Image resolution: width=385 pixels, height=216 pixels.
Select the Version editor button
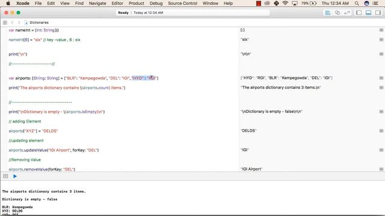click(x=346, y=13)
